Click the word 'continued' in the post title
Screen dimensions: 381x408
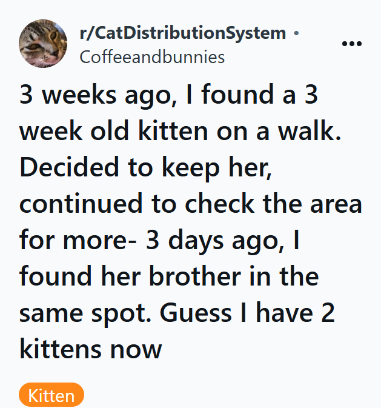point(80,204)
